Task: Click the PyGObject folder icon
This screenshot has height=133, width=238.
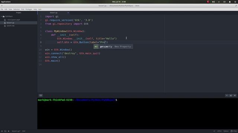Action: tap(4, 16)
